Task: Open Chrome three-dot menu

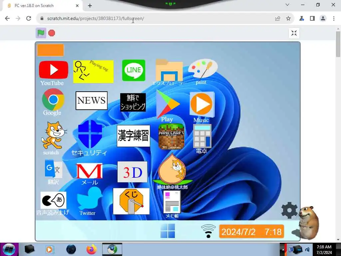Action: [334, 19]
